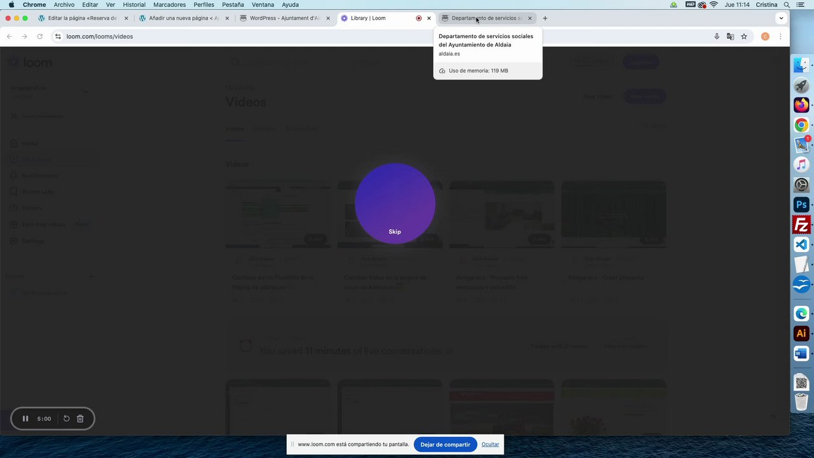Launch Adobe Illustrator from the Dock
The height and width of the screenshot is (458, 814).
[801, 333]
